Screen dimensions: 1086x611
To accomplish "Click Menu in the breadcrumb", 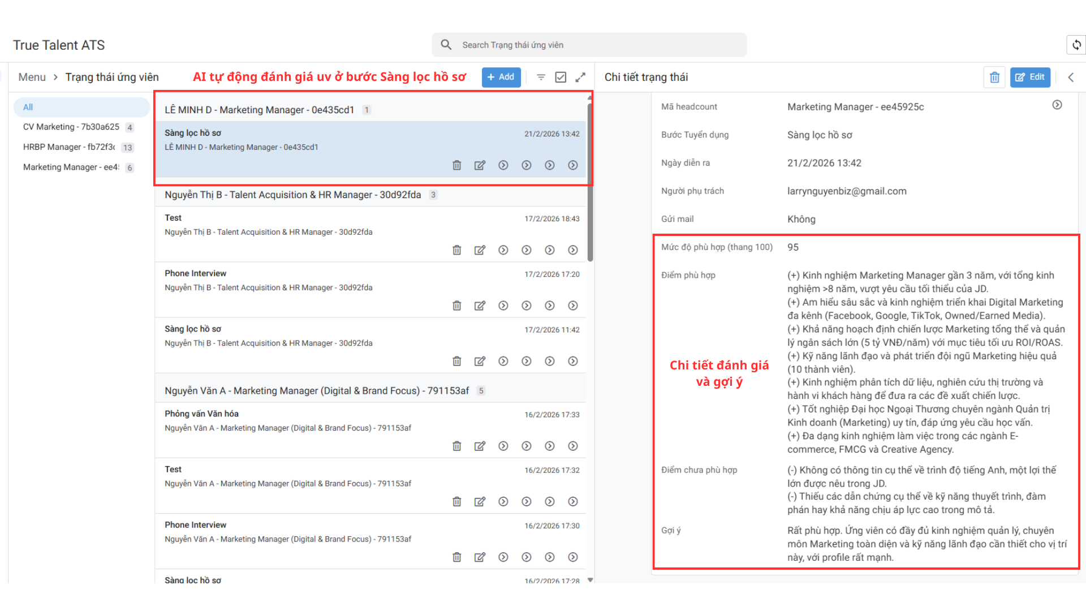I will (32, 77).
